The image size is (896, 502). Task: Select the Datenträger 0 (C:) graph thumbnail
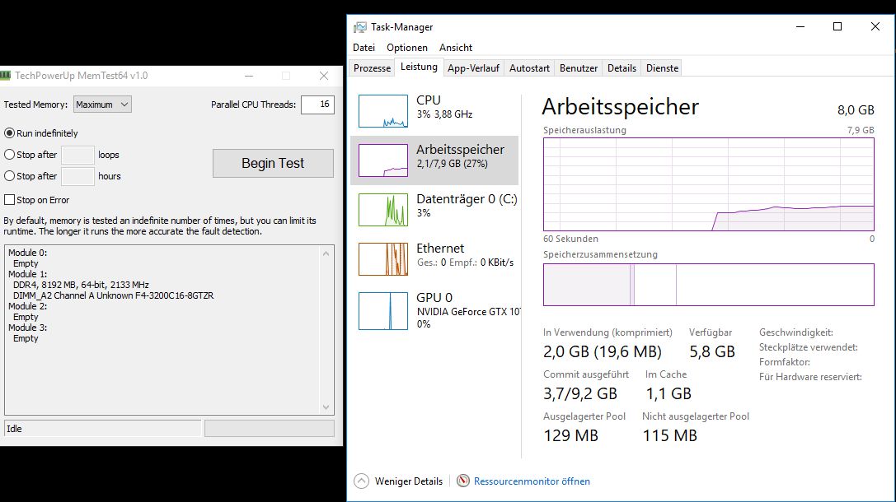(x=382, y=209)
